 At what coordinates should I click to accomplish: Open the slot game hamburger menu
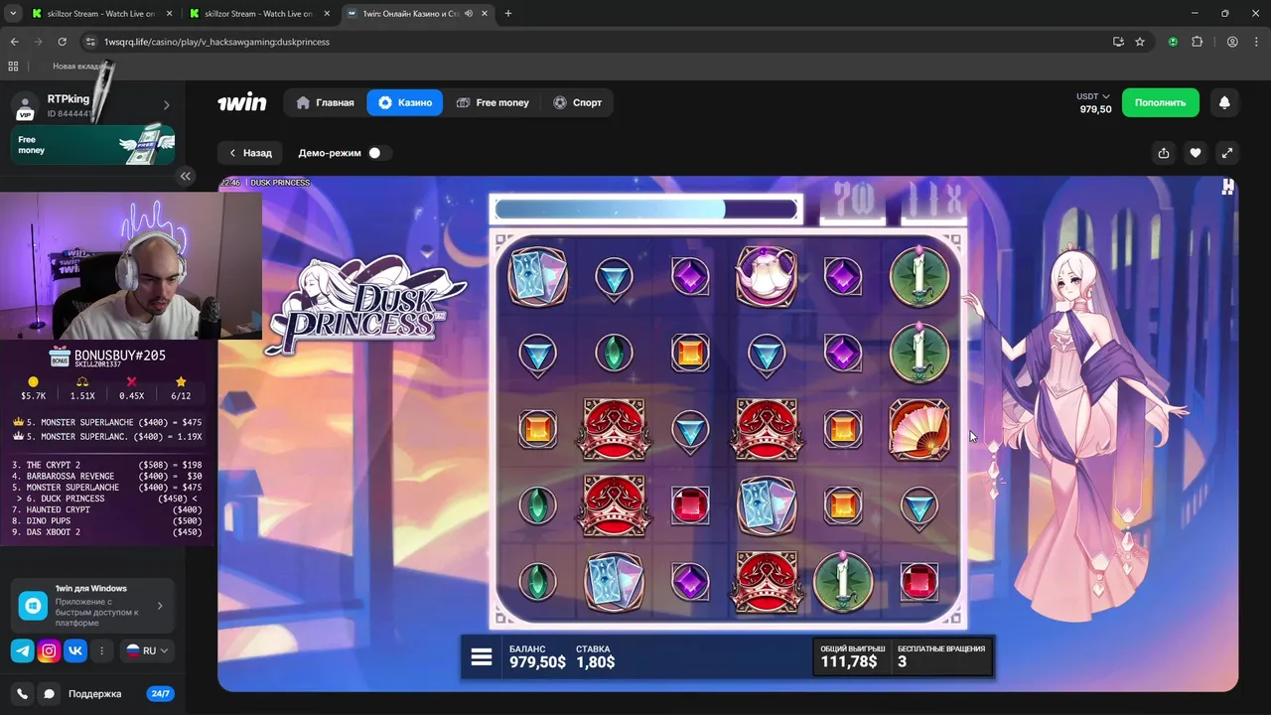[482, 657]
